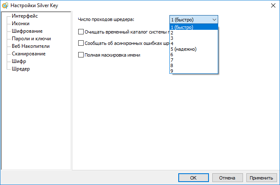The width and height of the screenshot is (280, 185).
Task: Check the Полная маскировка имени option
Action: pos(81,55)
